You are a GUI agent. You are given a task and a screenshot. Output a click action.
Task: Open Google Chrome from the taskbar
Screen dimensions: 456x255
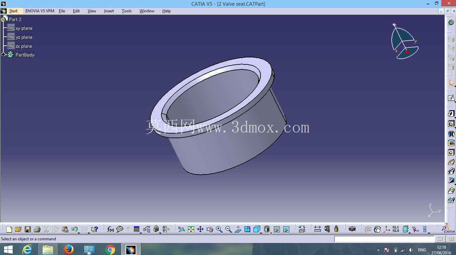(110, 249)
